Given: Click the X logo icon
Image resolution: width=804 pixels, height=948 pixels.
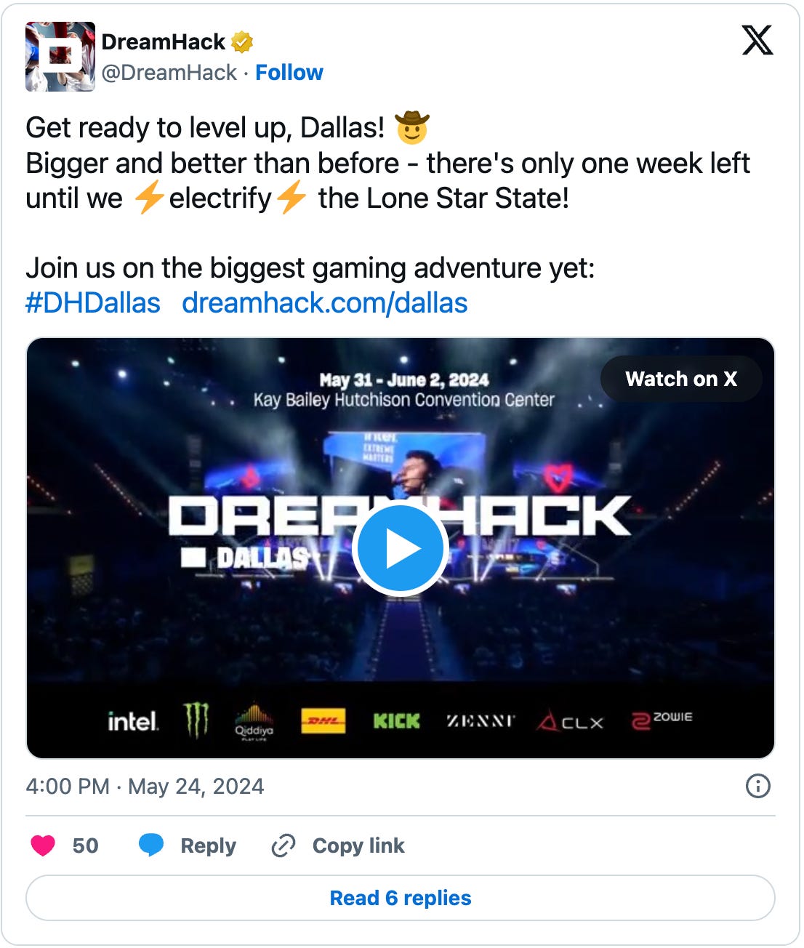Looking at the screenshot, I should pos(757,40).
